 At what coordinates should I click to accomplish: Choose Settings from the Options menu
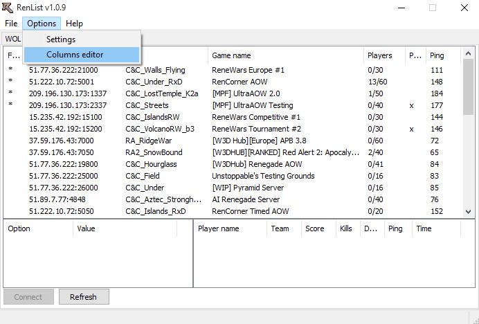pyautogui.click(x=81, y=39)
